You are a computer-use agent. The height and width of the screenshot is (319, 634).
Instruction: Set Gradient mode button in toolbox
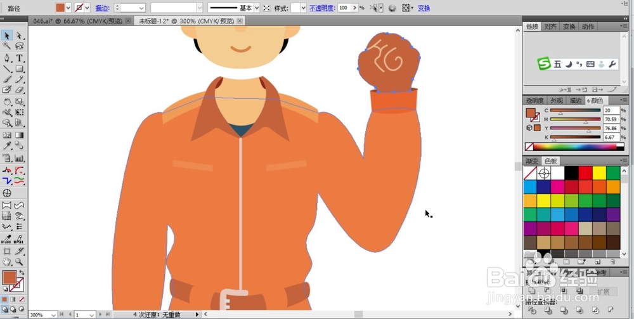point(13,299)
